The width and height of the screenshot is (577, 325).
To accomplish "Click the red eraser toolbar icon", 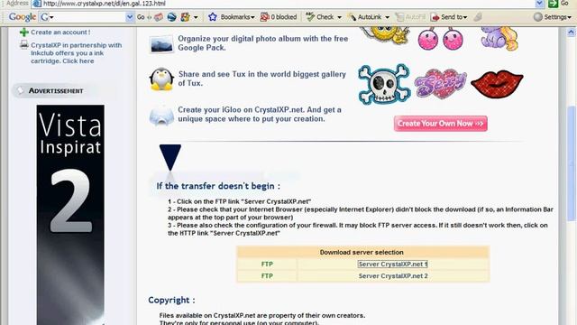I will click(159, 17).
